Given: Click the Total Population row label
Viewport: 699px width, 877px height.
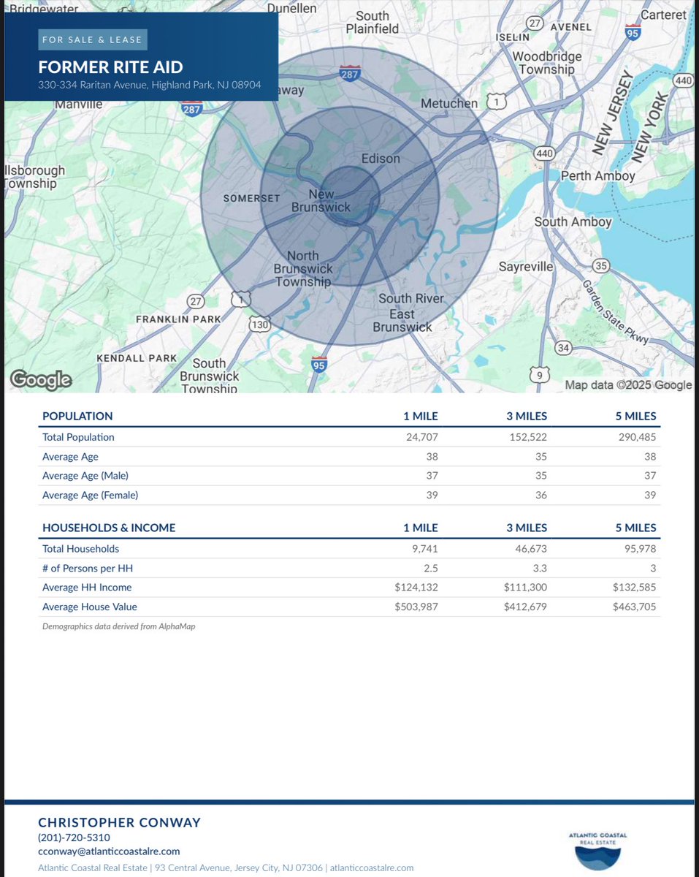Looking at the screenshot, I should tap(78, 437).
